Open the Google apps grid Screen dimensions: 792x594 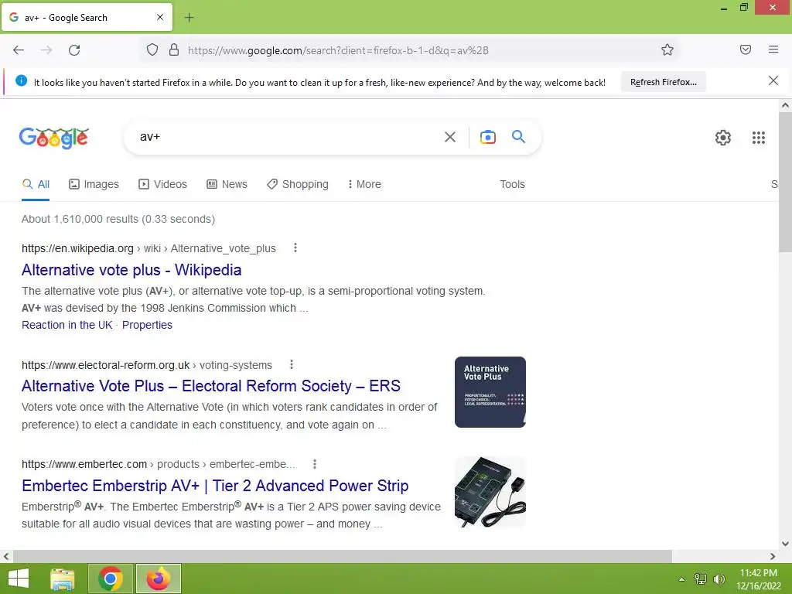[x=759, y=138]
